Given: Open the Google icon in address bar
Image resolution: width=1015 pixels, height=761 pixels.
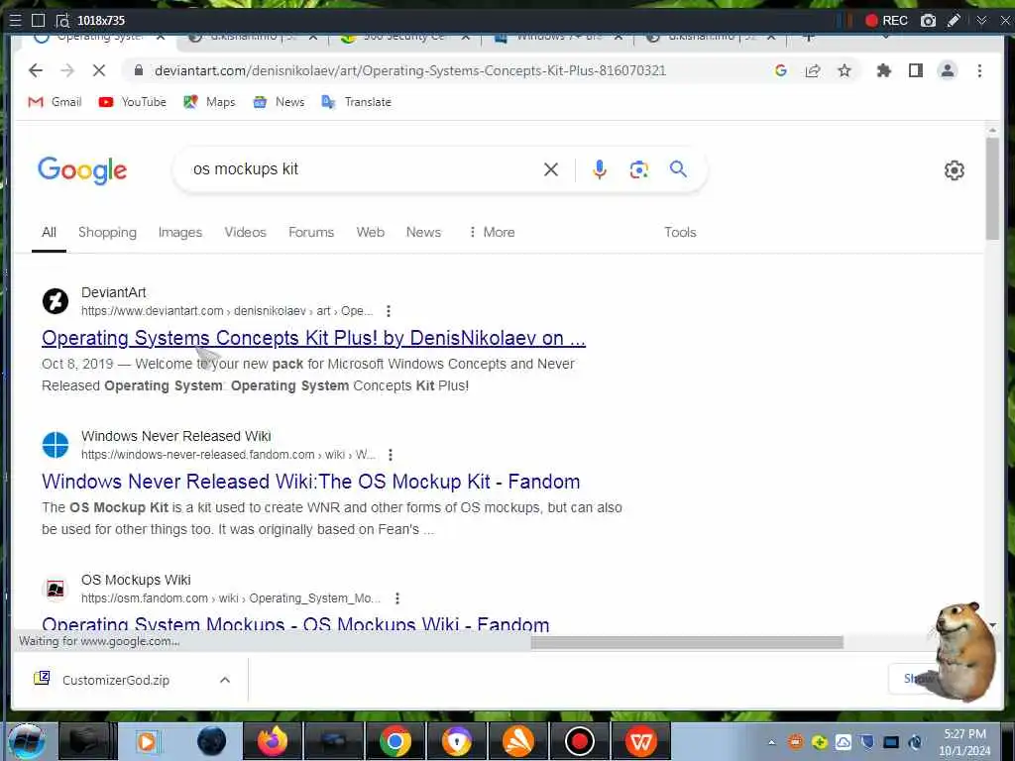Looking at the screenshot, I should click(x=781, y=70).
